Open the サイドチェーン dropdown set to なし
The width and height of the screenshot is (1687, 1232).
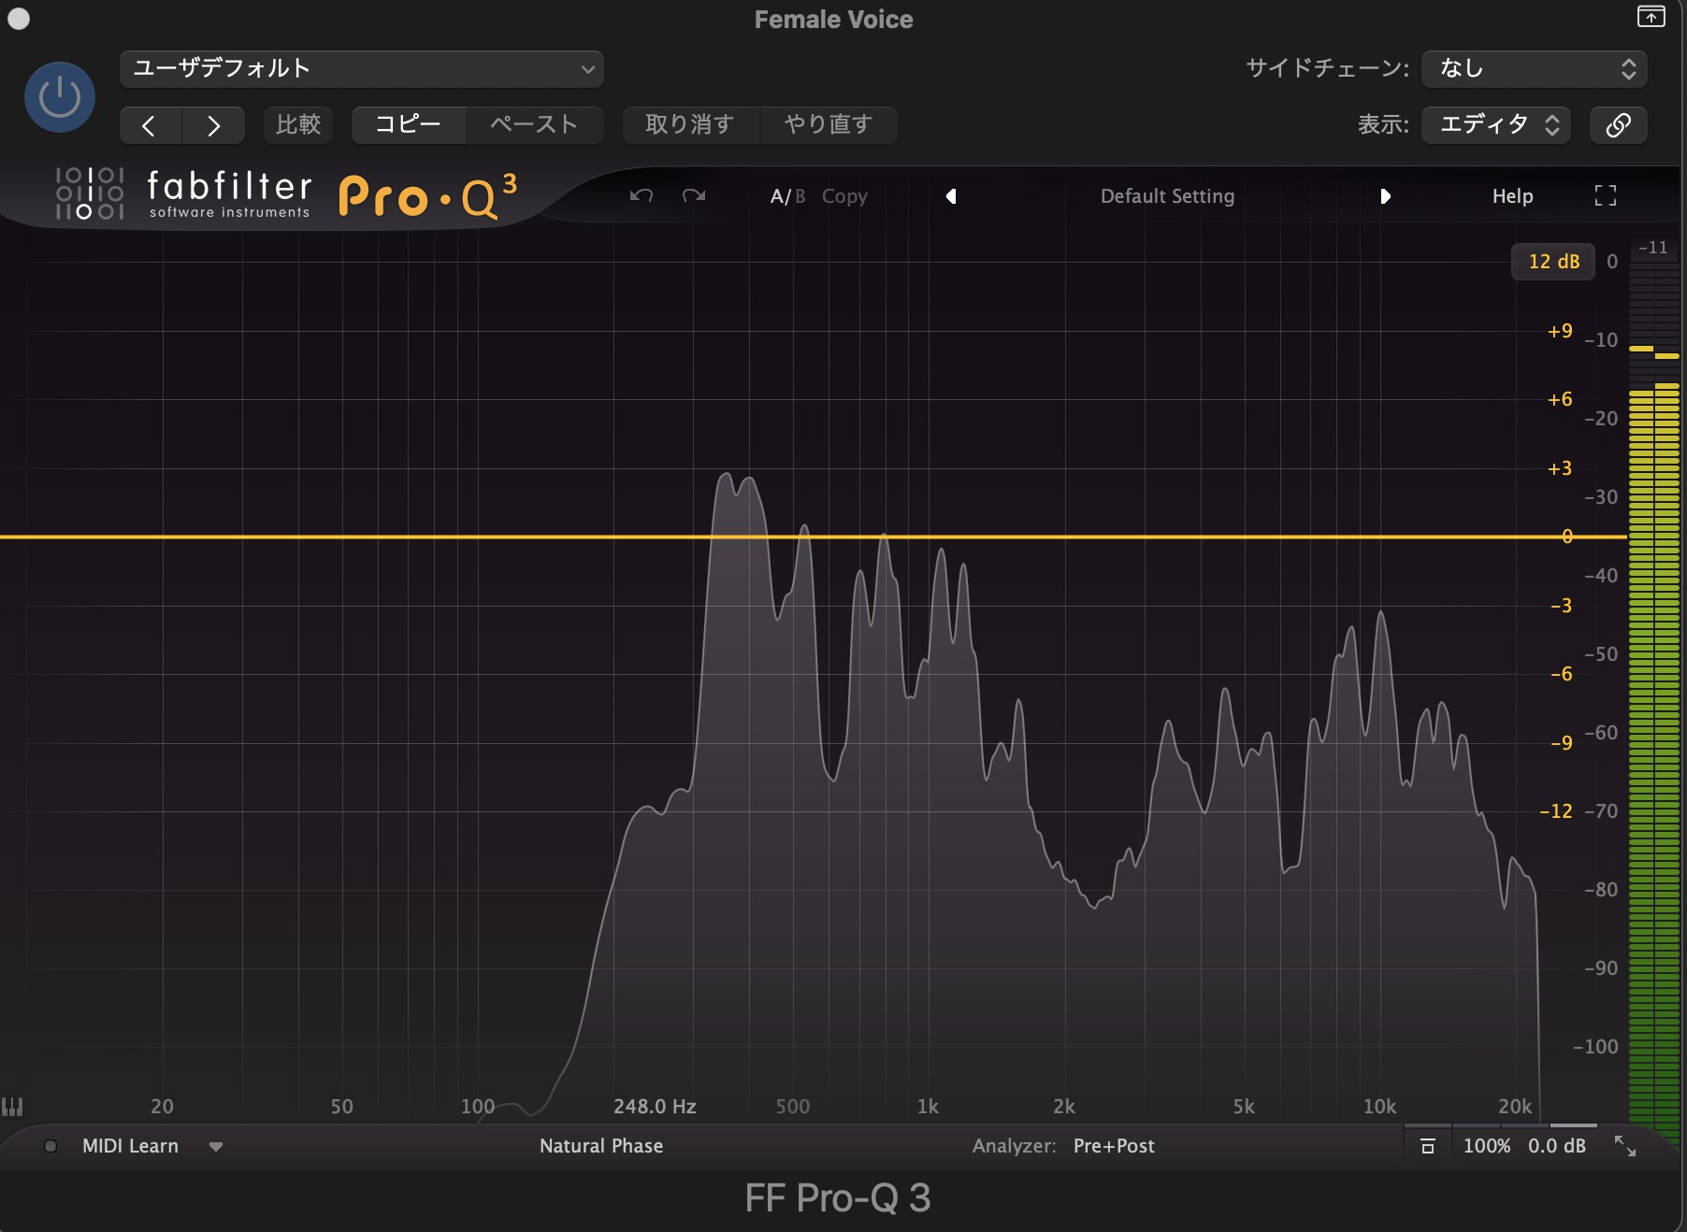click(1534, 69)
